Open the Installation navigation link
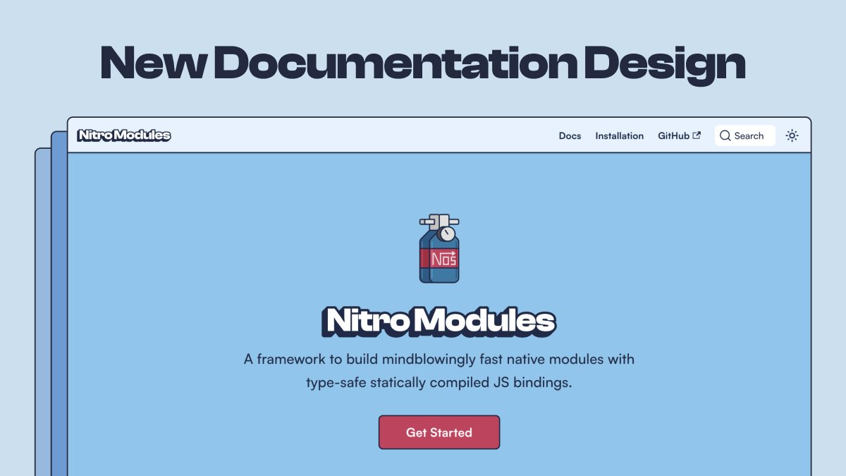Viewport: 846px width, 476px height. (619, 136)
